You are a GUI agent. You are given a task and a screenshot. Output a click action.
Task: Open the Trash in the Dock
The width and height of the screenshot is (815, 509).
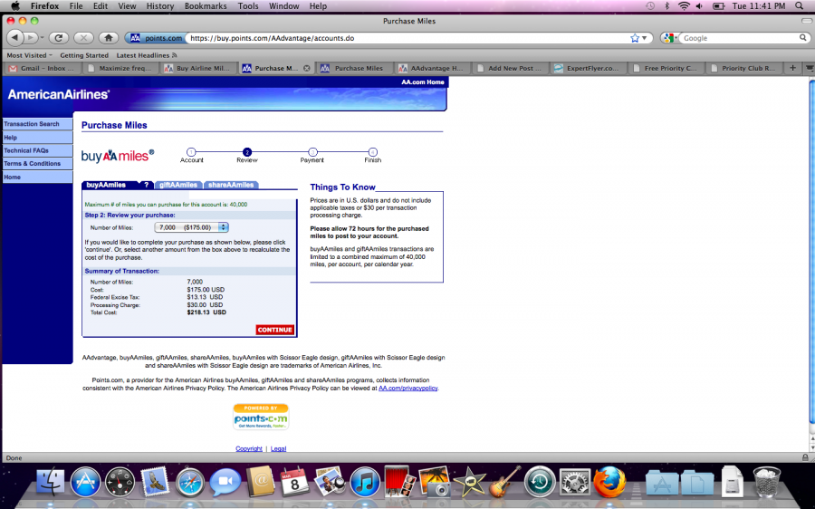(x=767, y=482)
